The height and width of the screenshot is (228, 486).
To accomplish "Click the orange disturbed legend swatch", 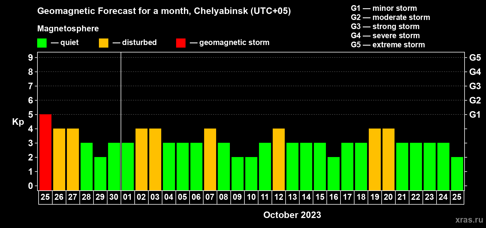I will tap(103, 43).
